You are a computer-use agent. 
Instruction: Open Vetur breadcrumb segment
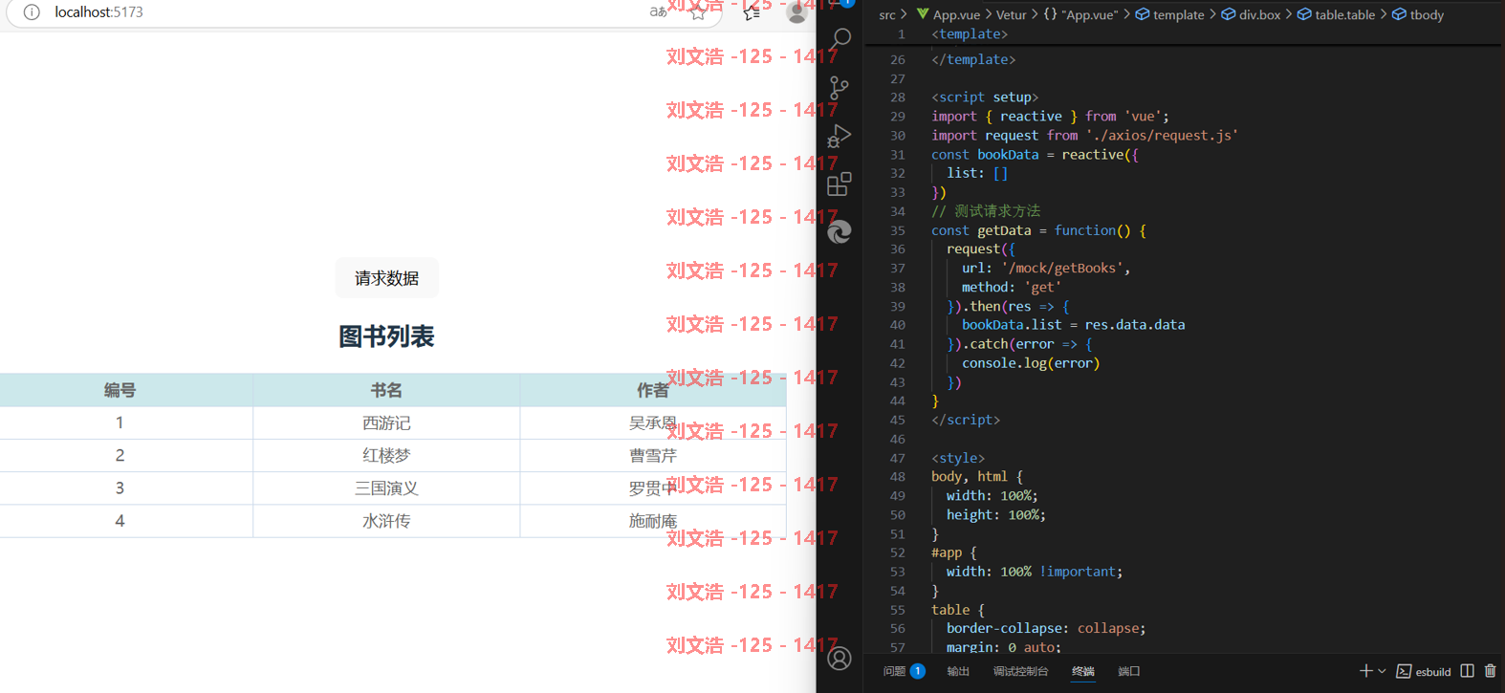pos(1011,14)
